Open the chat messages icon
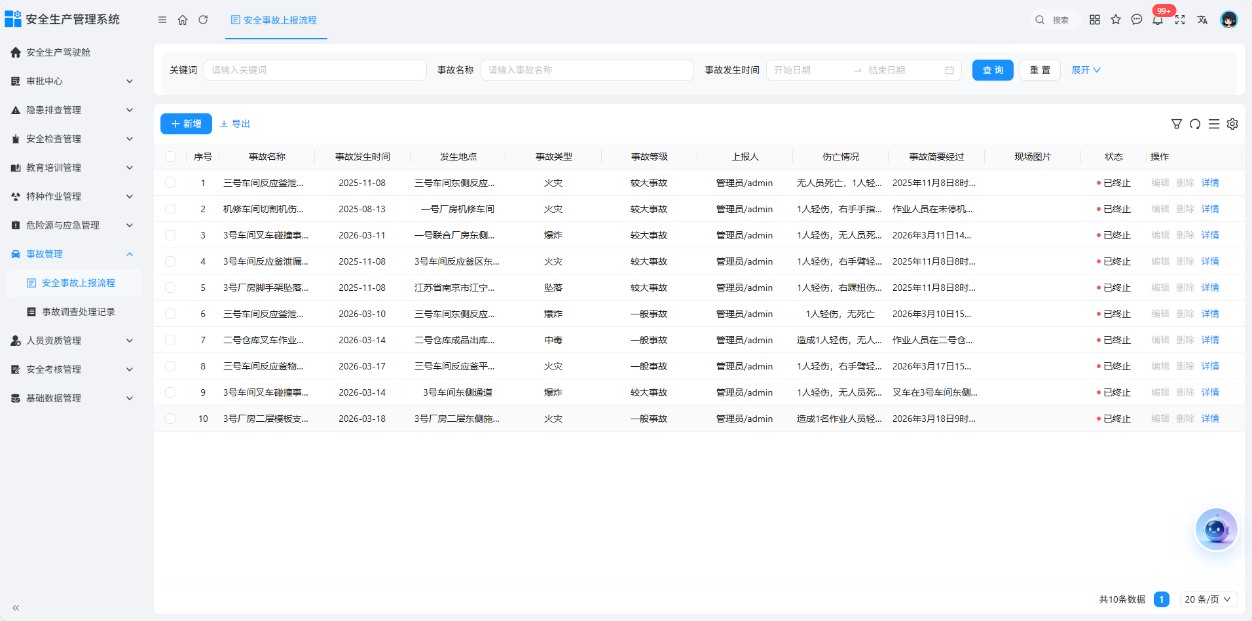This screenshot has width=1252, height=621. pos(1137,20)
